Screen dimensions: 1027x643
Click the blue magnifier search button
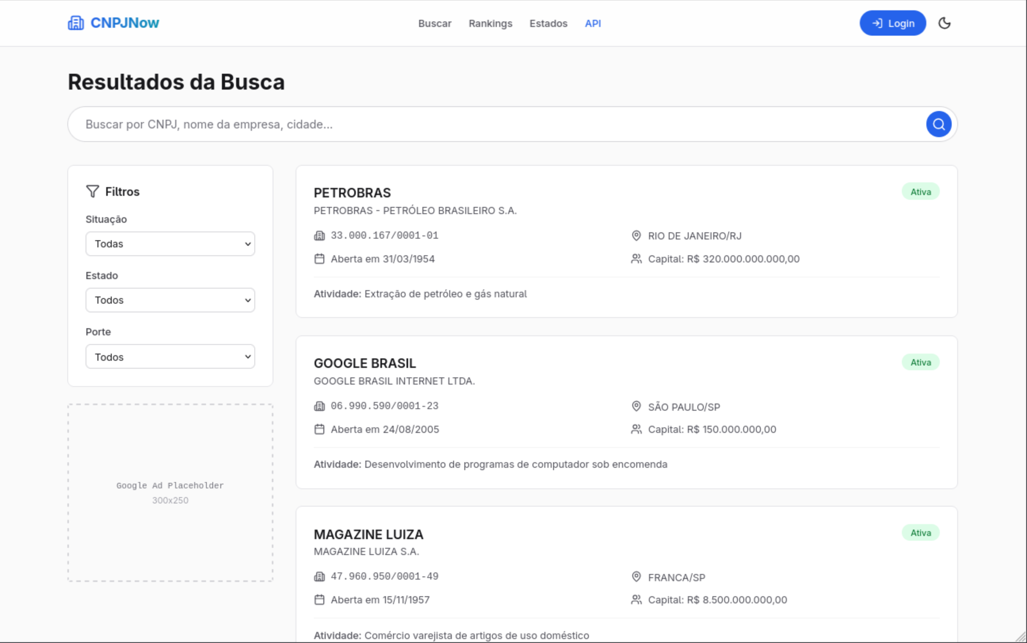pos(939,124)
